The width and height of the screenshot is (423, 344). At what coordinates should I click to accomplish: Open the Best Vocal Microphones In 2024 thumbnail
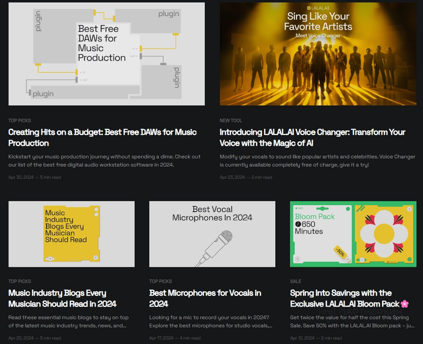[212, 234]
